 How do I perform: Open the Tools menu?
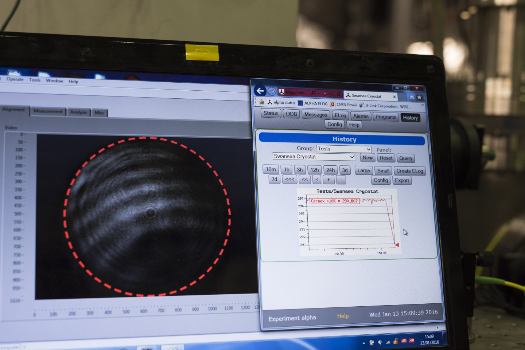(35, 80)
